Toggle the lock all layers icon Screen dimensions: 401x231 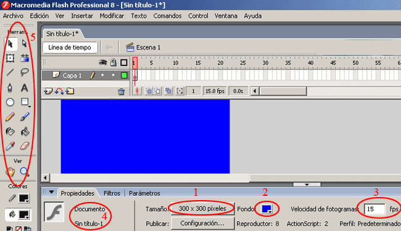(114, 62)
